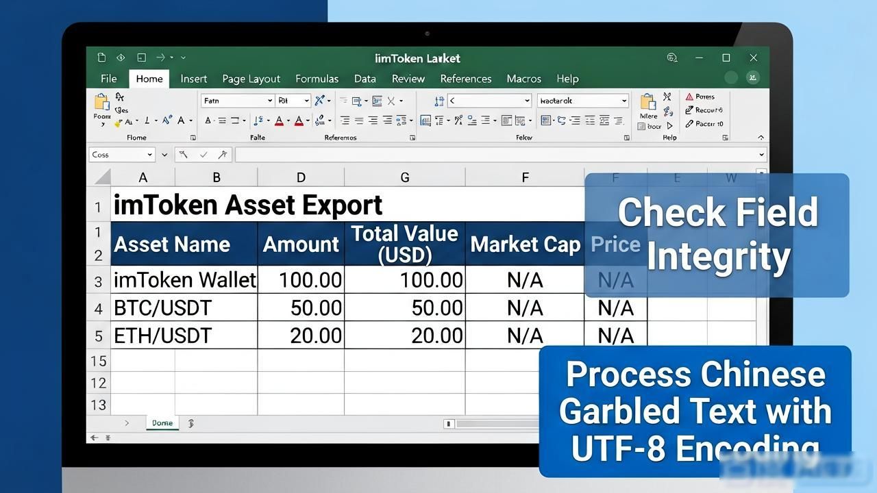Click the back arrow icon in the status bar
The height and width of the screenshot is (493, 877).
(95, 438)
